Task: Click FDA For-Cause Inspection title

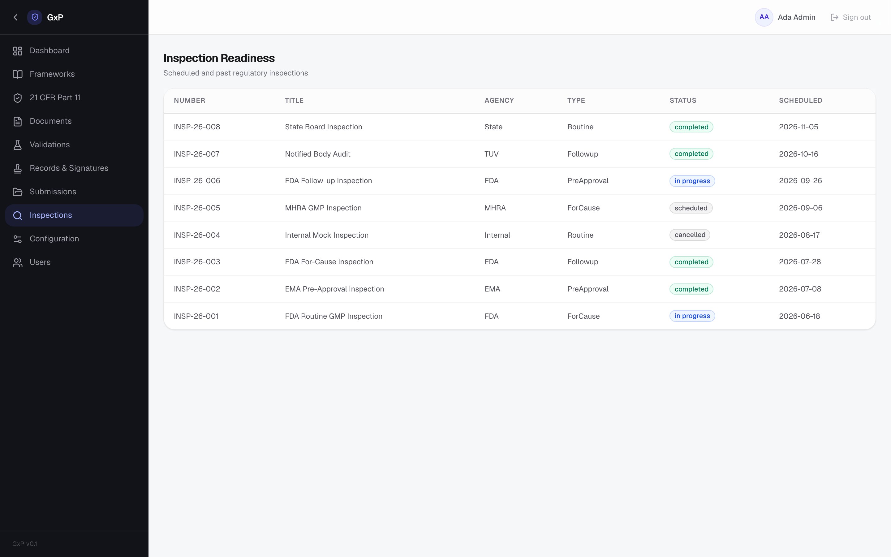Action: pyautogui.click(x=329, y=262)
